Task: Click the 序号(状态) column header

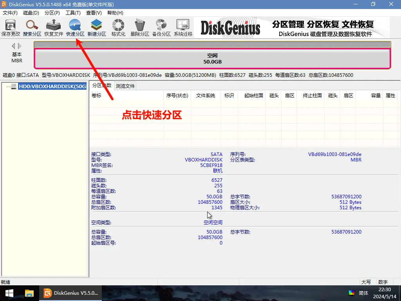Action: [177, 96]
